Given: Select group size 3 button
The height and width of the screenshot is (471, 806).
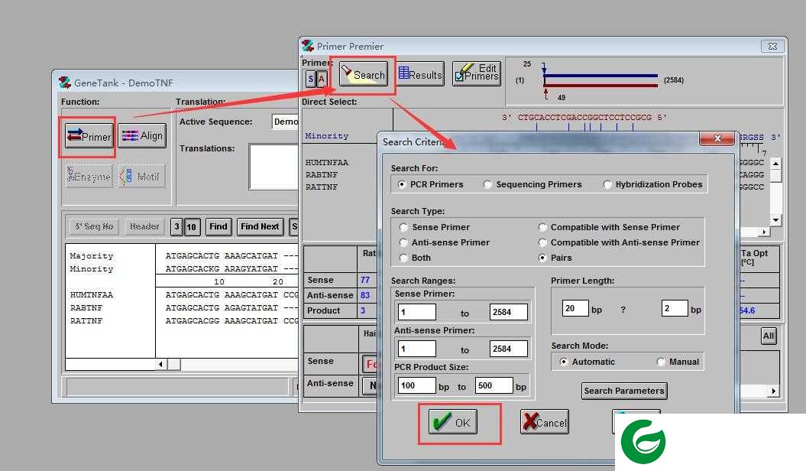Looking at the screenshot, I should (x=176, y=227).
